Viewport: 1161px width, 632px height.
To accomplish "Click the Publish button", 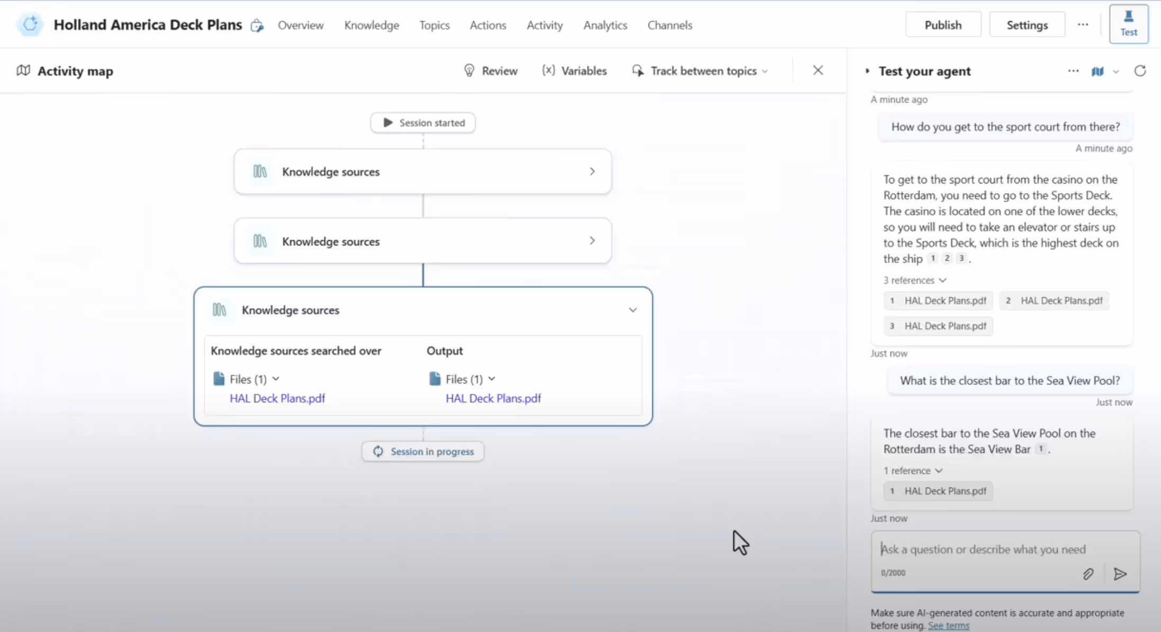I will pyautogui.click(x=943, y=24).
